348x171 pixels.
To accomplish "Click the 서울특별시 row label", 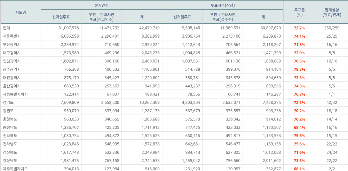I will click(x=12, y=36).
